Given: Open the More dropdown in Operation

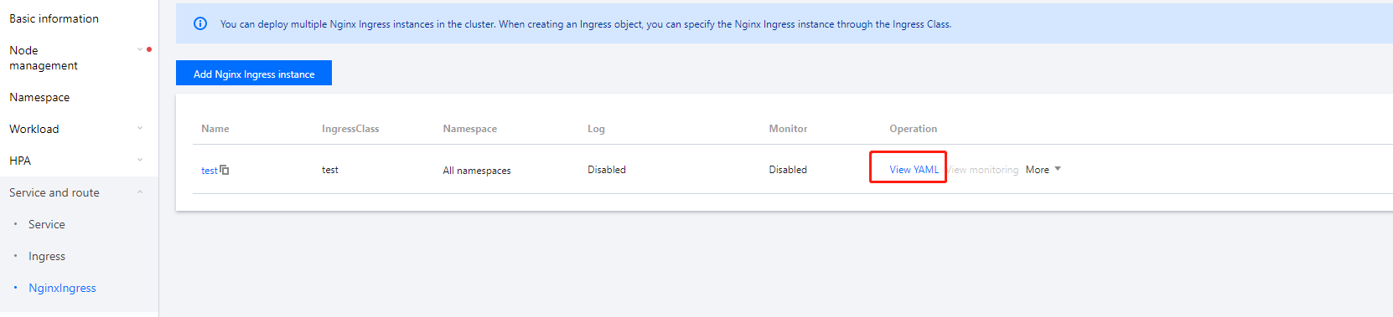Looking at the screenshot, I should pyautogui.click(x=1043, y=170).
